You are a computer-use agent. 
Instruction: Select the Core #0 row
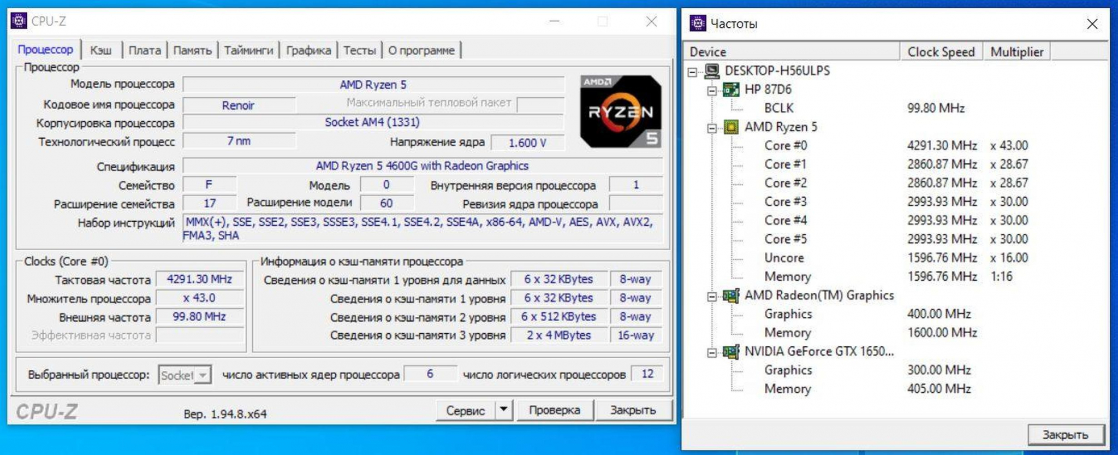[x=786, y=146]
